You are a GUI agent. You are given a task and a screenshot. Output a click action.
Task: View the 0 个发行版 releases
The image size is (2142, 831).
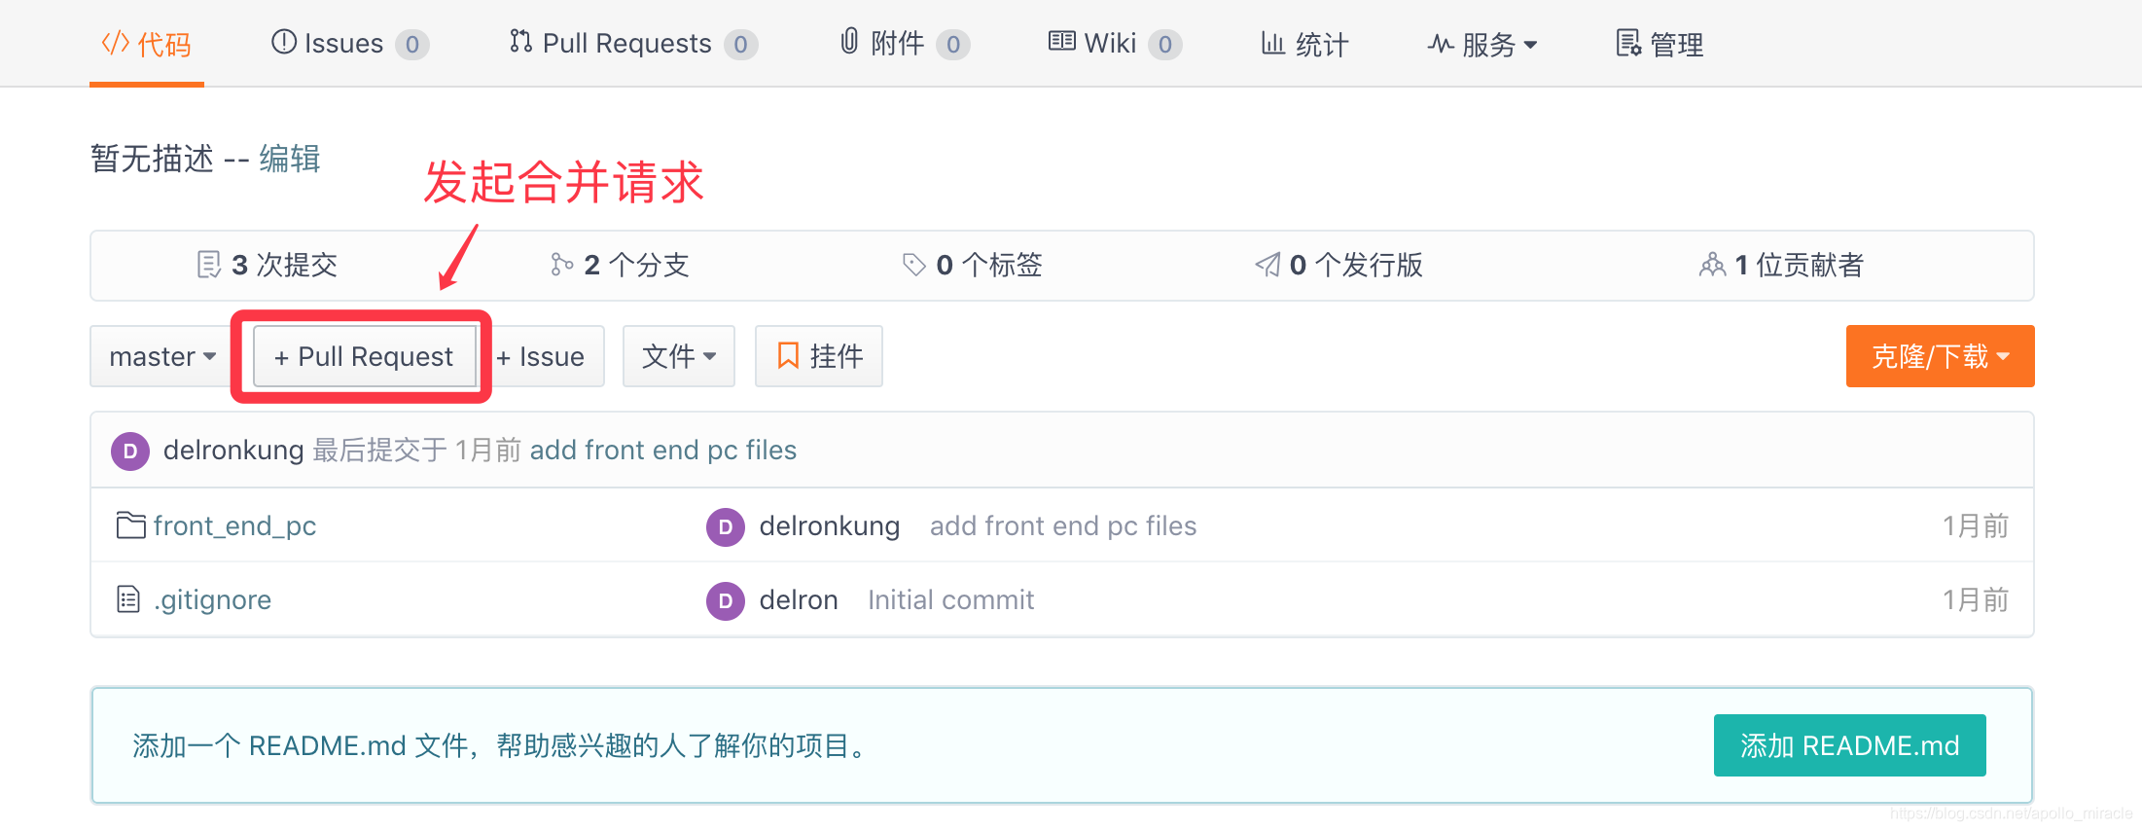[x=1339, y=265]
